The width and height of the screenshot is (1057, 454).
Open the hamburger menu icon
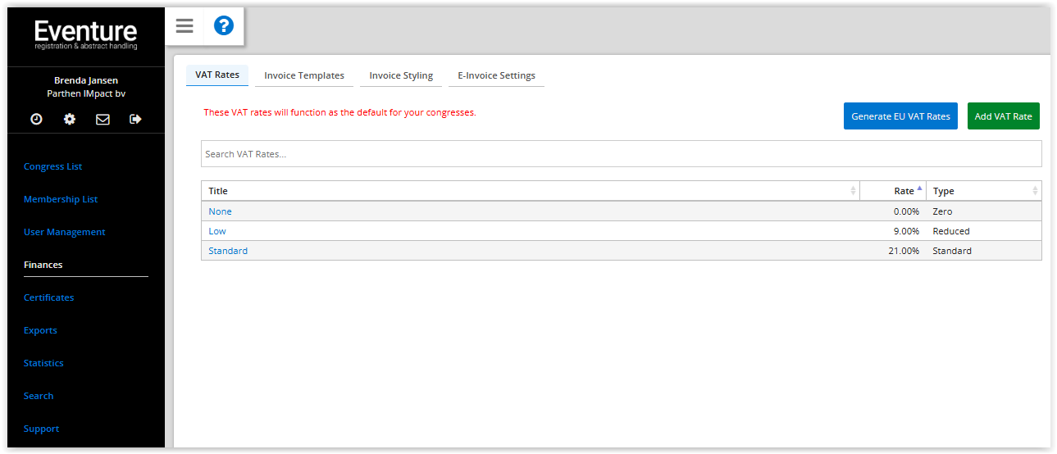coord(185,26)
